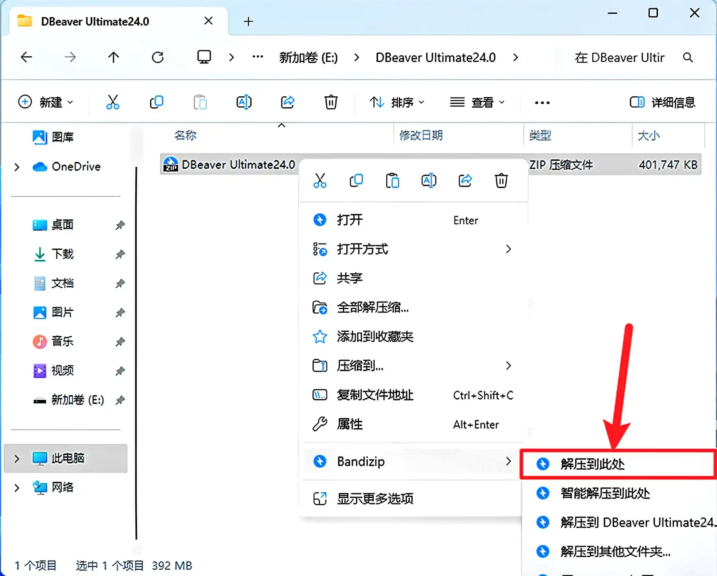This screenshot has height=576, width=717.
Task: Go up one folder level
Action: [x=114, y=57]
